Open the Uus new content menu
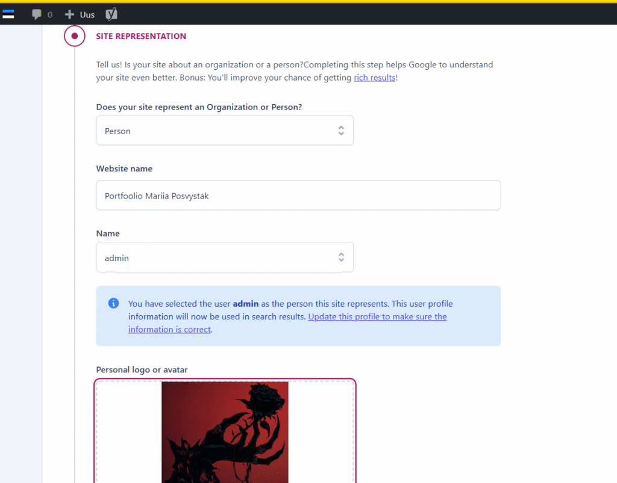 coord(80,15)
